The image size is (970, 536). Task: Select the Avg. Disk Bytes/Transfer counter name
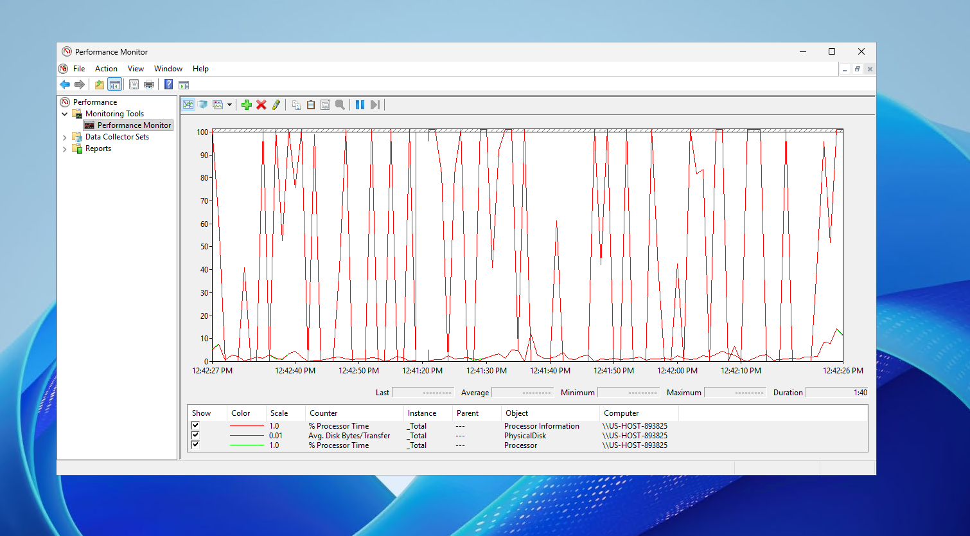(x=349, y=436)
